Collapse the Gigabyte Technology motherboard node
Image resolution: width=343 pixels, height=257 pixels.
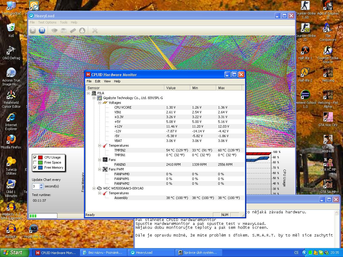point(94,98)
